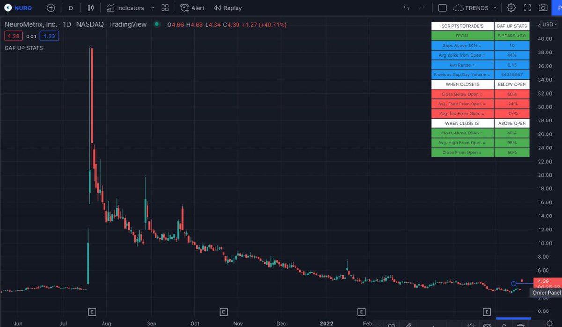This screenshot has width=562, height=327.
Task: Click the red 4.39 price axis label
Action: click(x=547, y=281)
